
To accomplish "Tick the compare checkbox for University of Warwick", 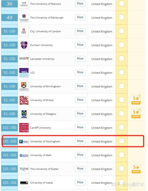I will [122, 3].
